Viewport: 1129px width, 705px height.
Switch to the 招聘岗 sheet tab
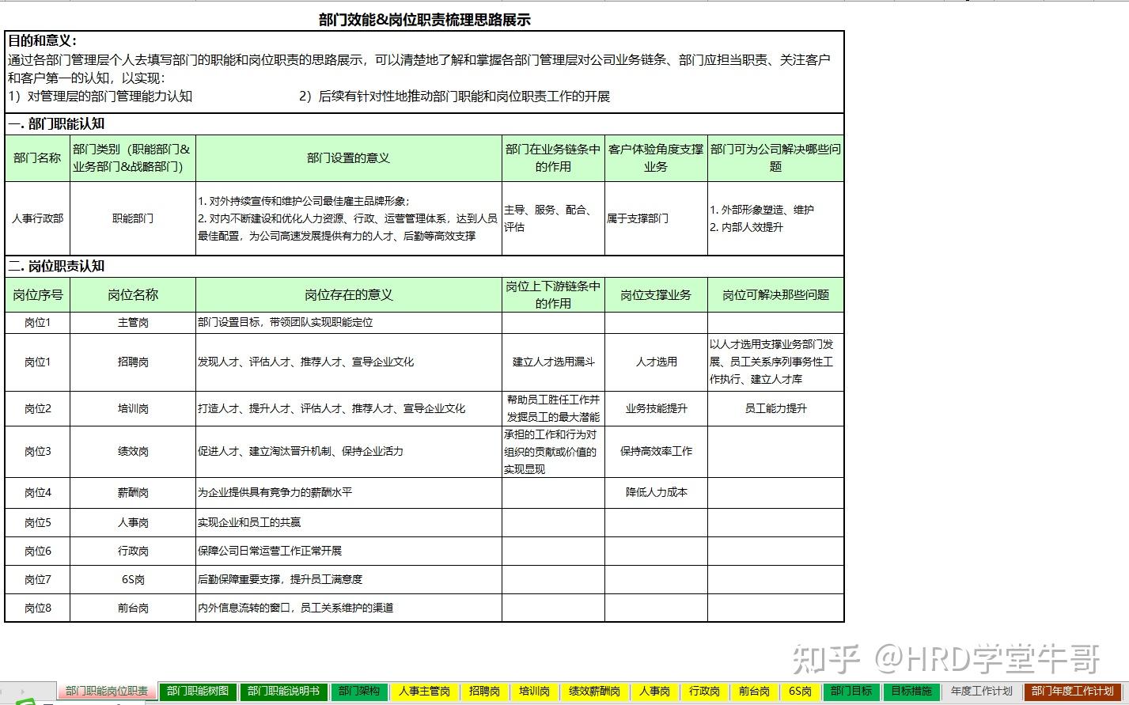point(484,691)
